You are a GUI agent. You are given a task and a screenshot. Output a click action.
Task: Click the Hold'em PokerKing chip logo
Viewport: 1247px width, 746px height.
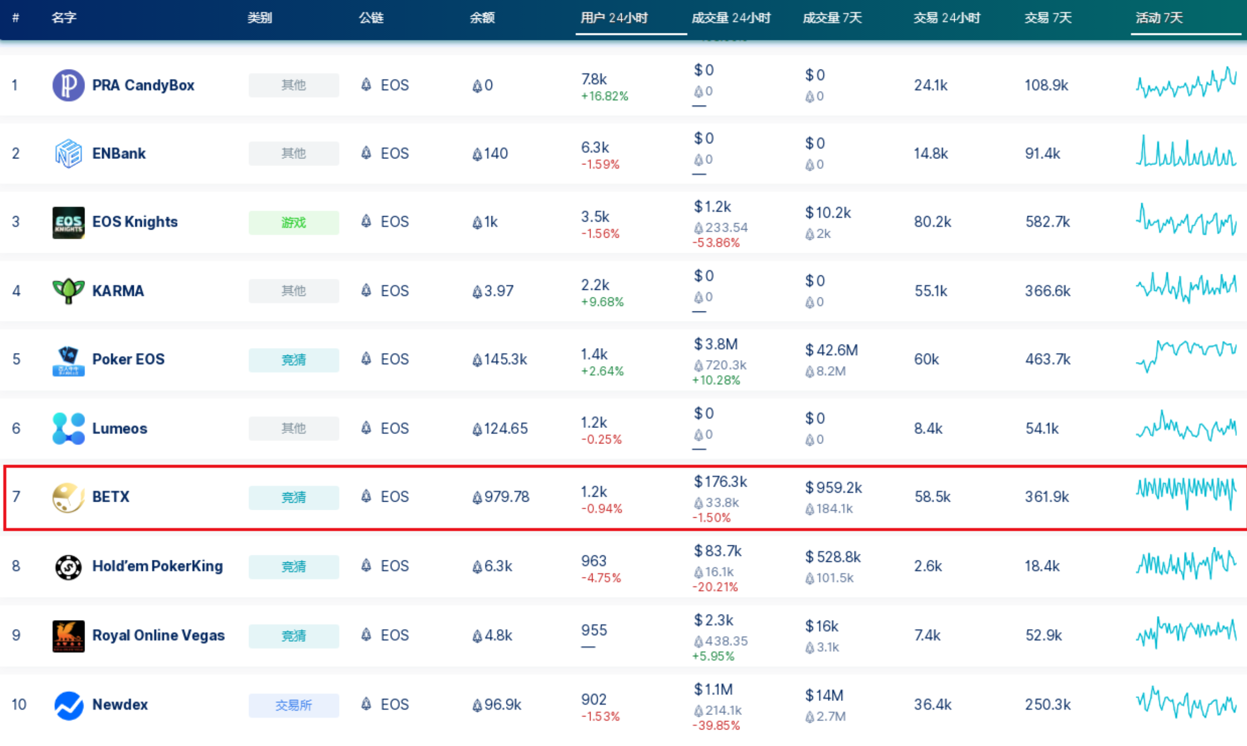click(68, 567)
